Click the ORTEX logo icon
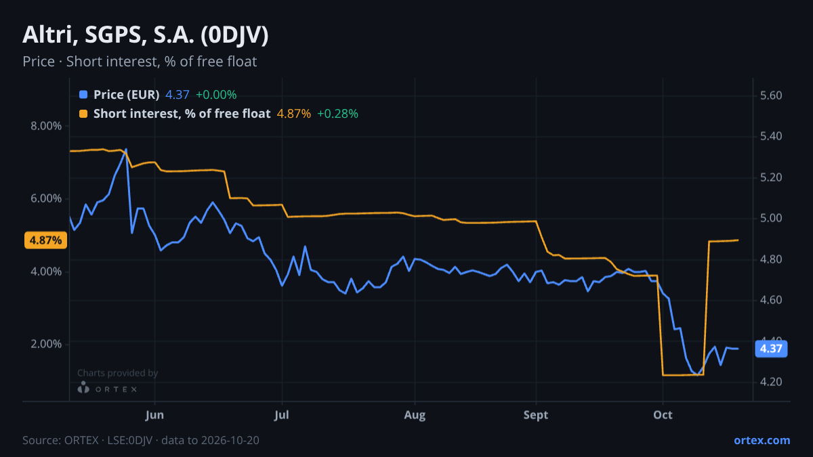 coord(83,388)
